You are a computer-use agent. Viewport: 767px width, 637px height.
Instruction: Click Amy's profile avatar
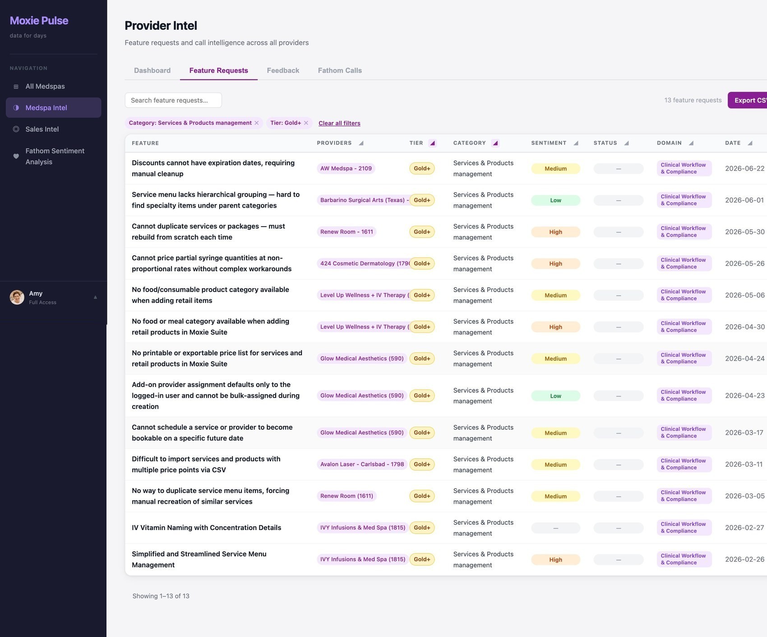coord(17,297)
